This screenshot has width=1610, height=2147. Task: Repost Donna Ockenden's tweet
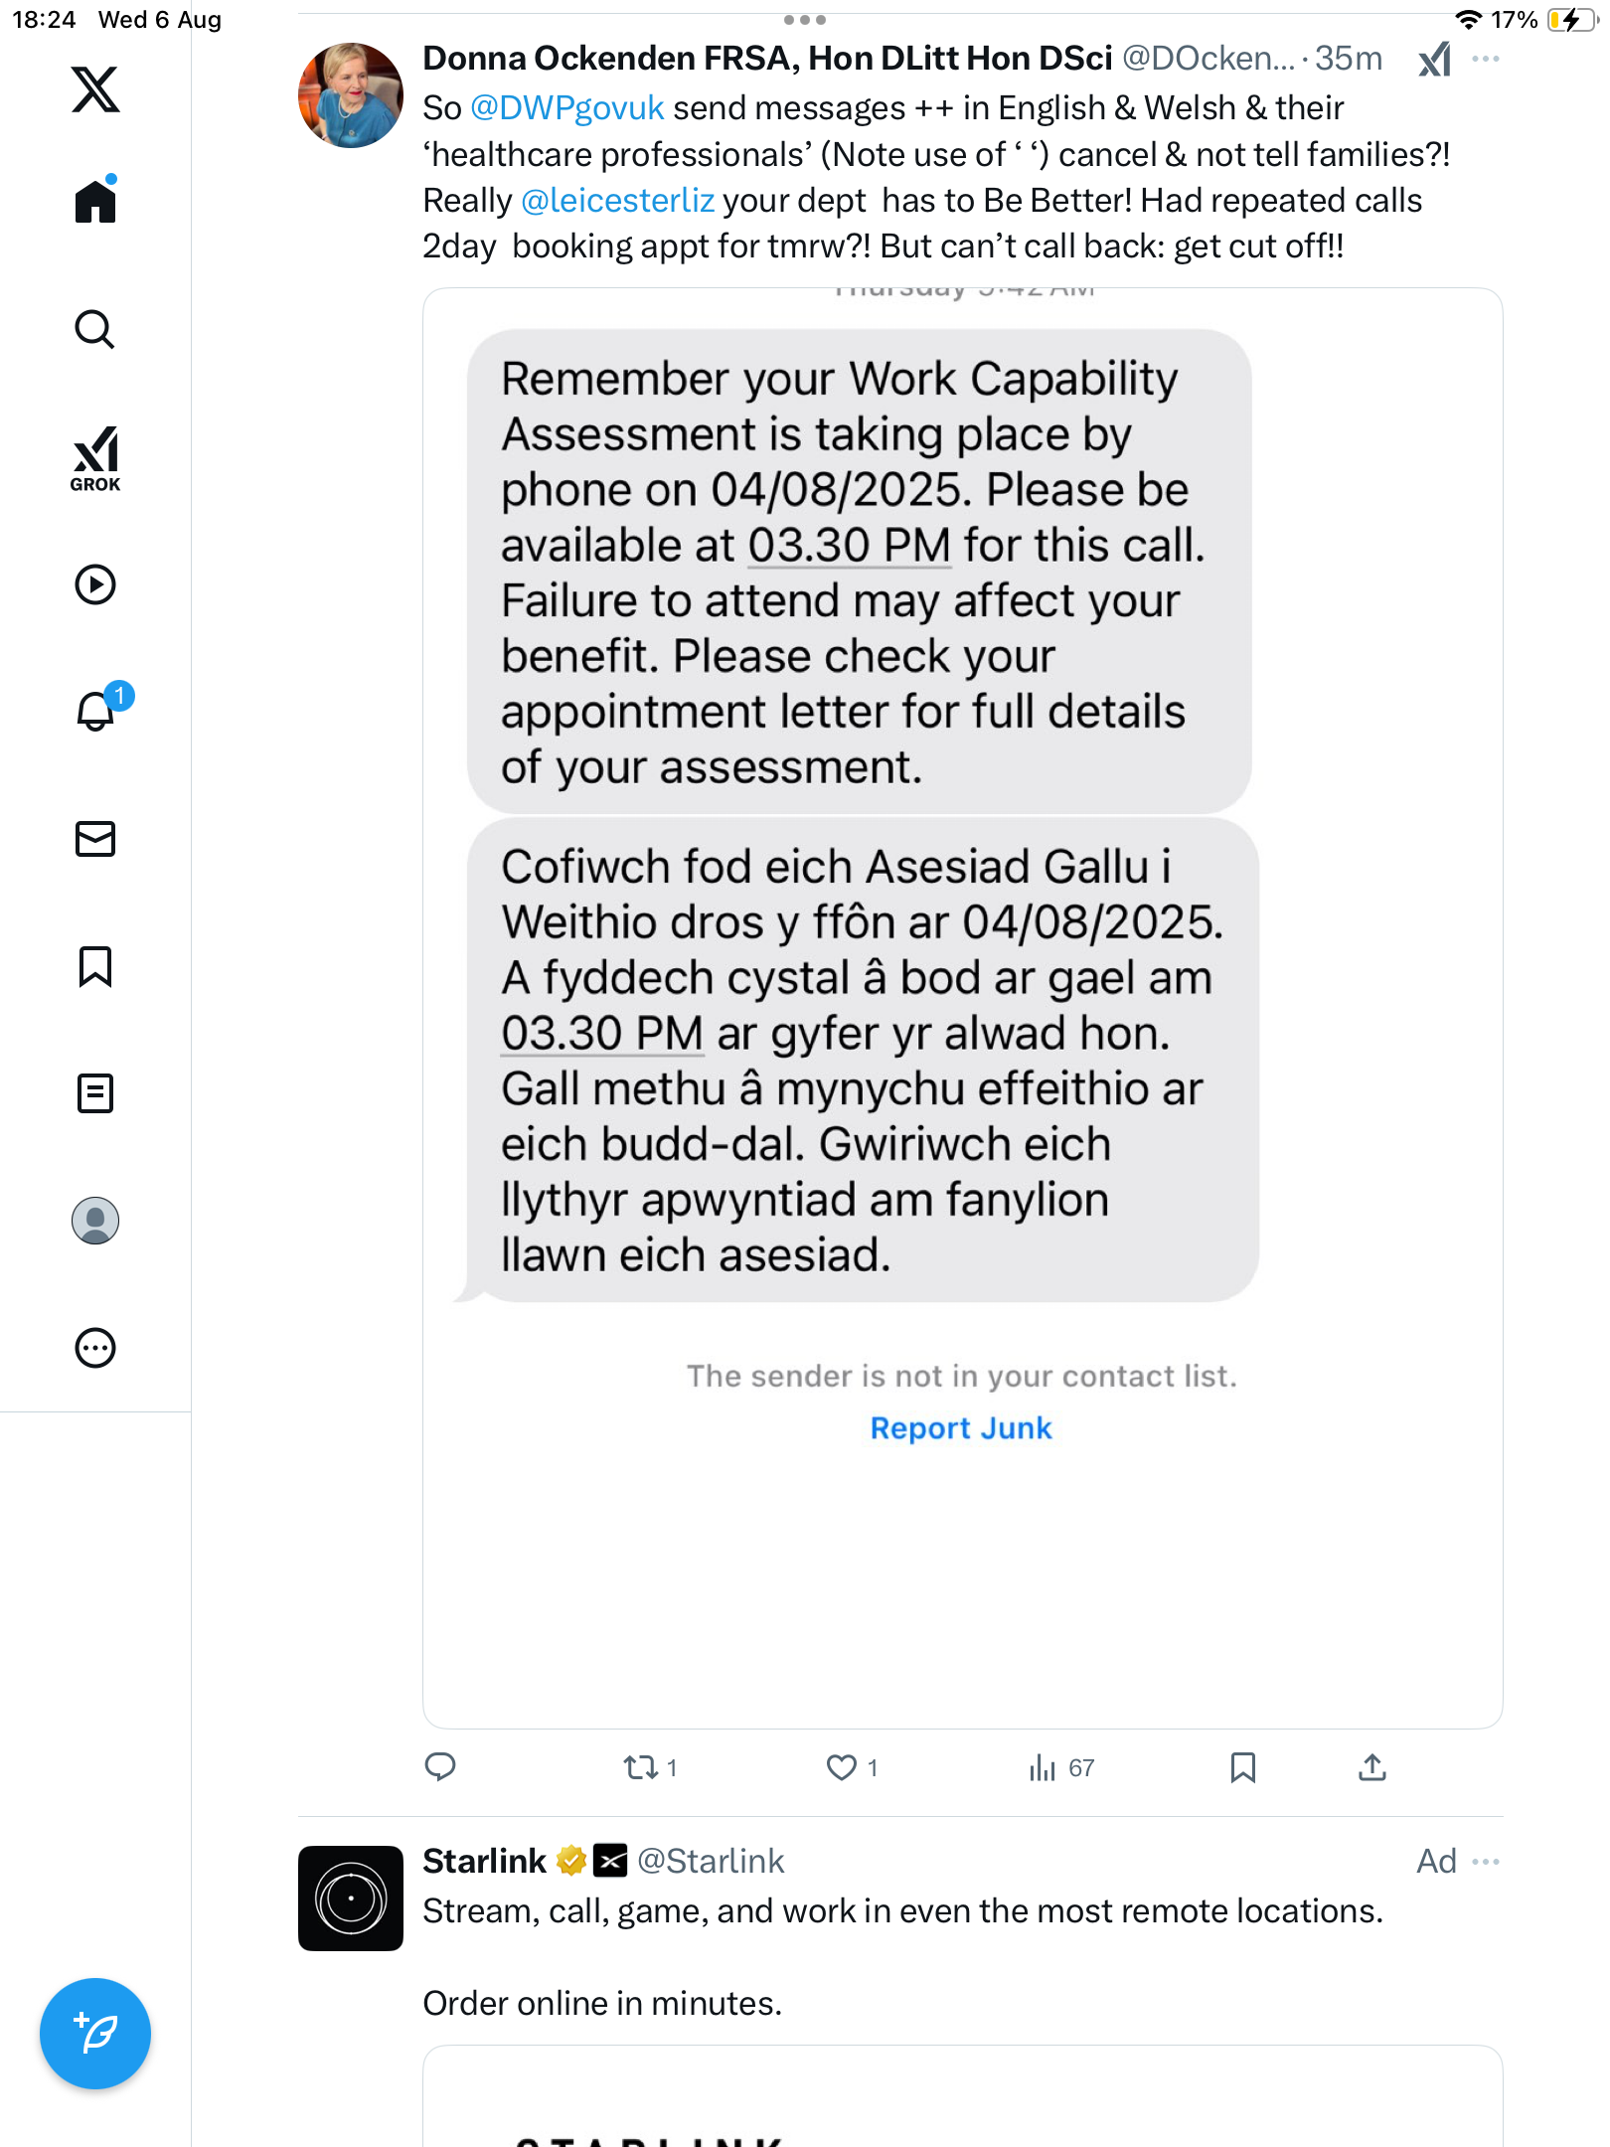pyautogui.click(x=640, y=1767)
